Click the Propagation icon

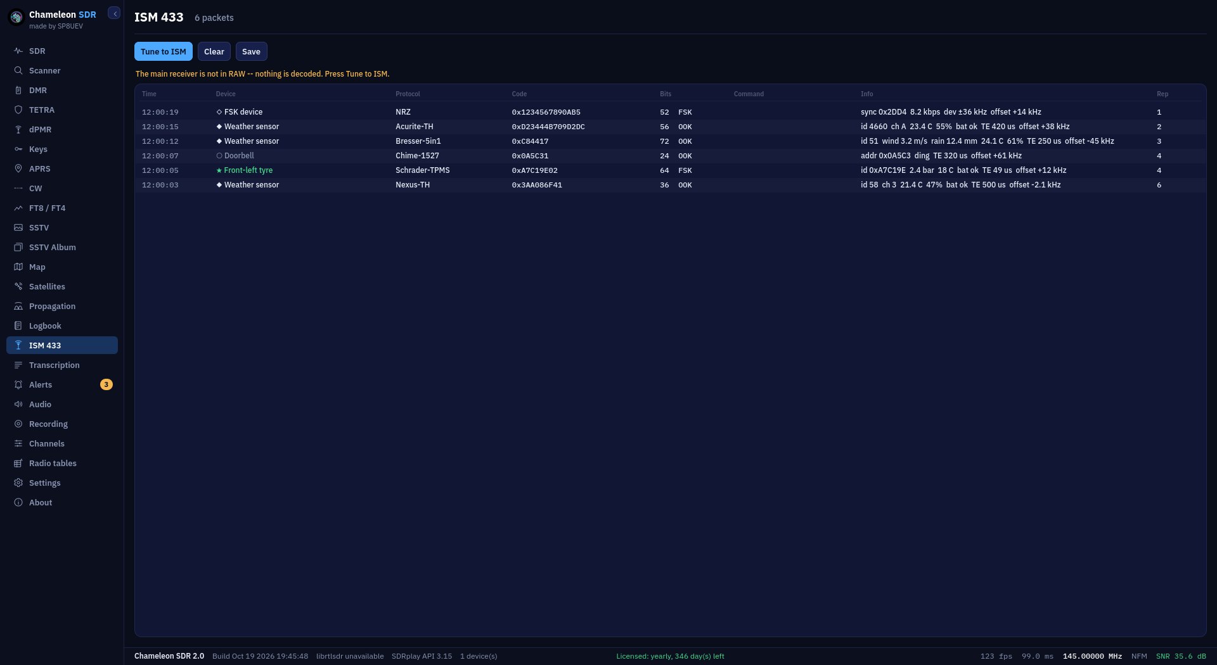click(x=18, y=306)
